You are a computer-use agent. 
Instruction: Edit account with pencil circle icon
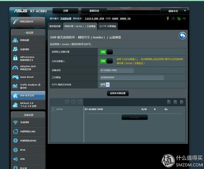(80, 102)
